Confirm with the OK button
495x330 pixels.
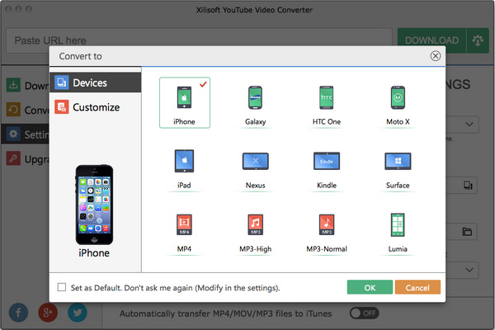[x=370, y=287]
